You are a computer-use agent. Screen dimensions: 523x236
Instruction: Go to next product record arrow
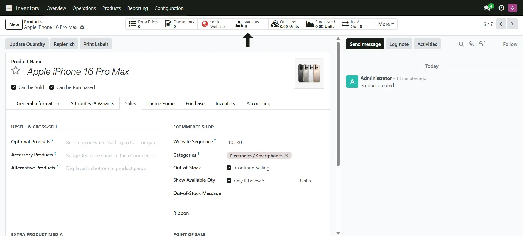coord(512,24)
